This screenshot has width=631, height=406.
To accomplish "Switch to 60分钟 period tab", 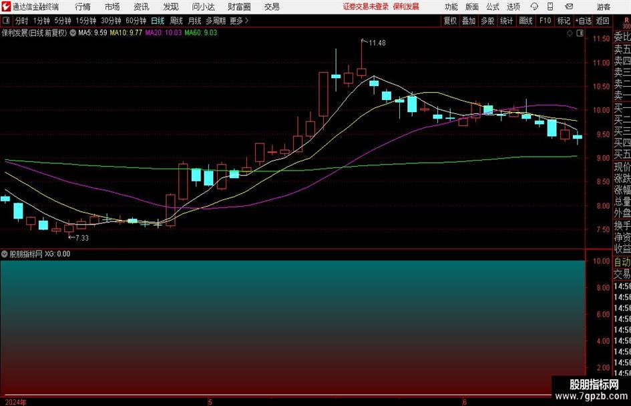I will (x=136, y=21).
